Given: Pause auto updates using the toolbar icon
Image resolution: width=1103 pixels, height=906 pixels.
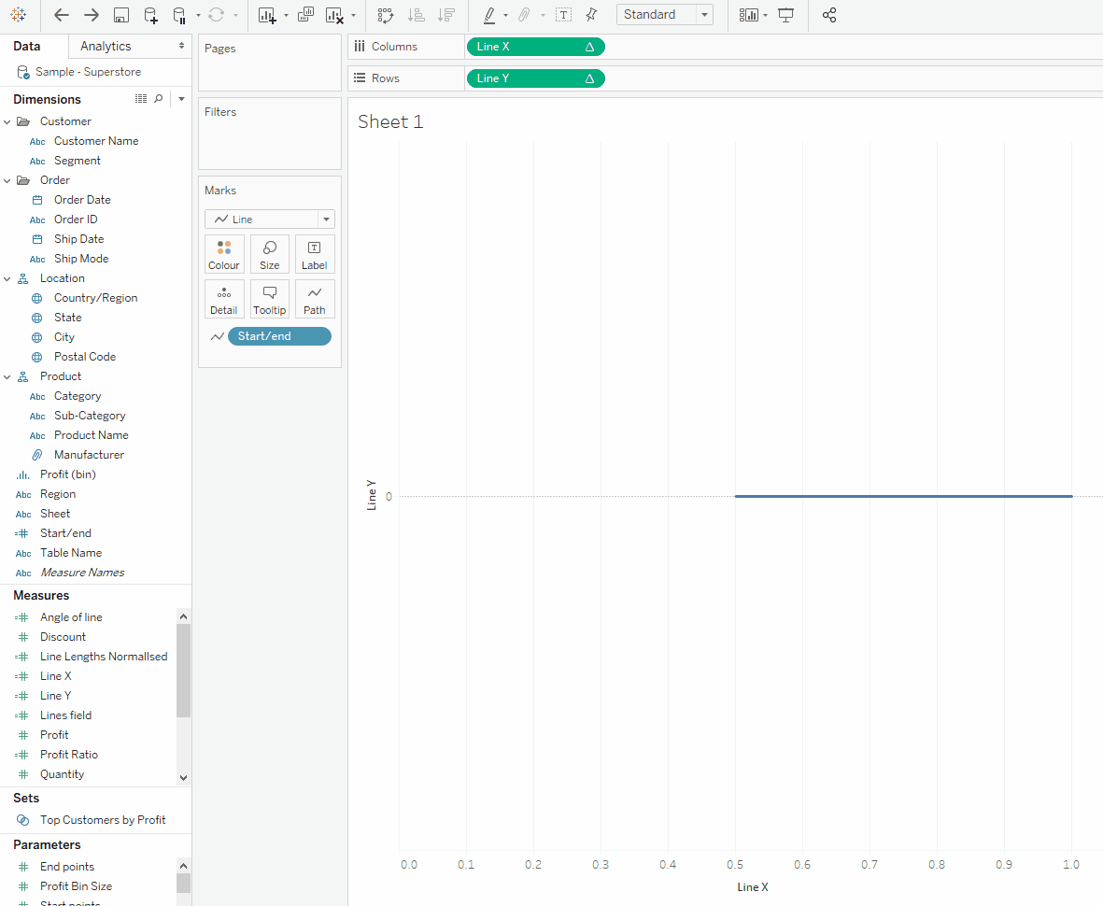Looking at the screenshot, I should pyautogui.click(x=180, y=15).
